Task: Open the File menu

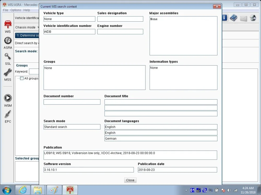Action: [x=5, y=10]
